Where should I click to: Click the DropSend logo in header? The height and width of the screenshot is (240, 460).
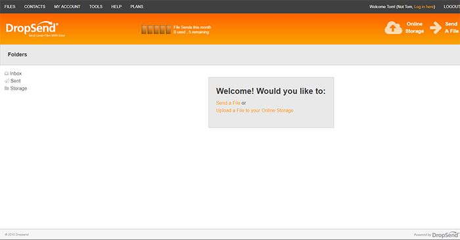(35, 29)
